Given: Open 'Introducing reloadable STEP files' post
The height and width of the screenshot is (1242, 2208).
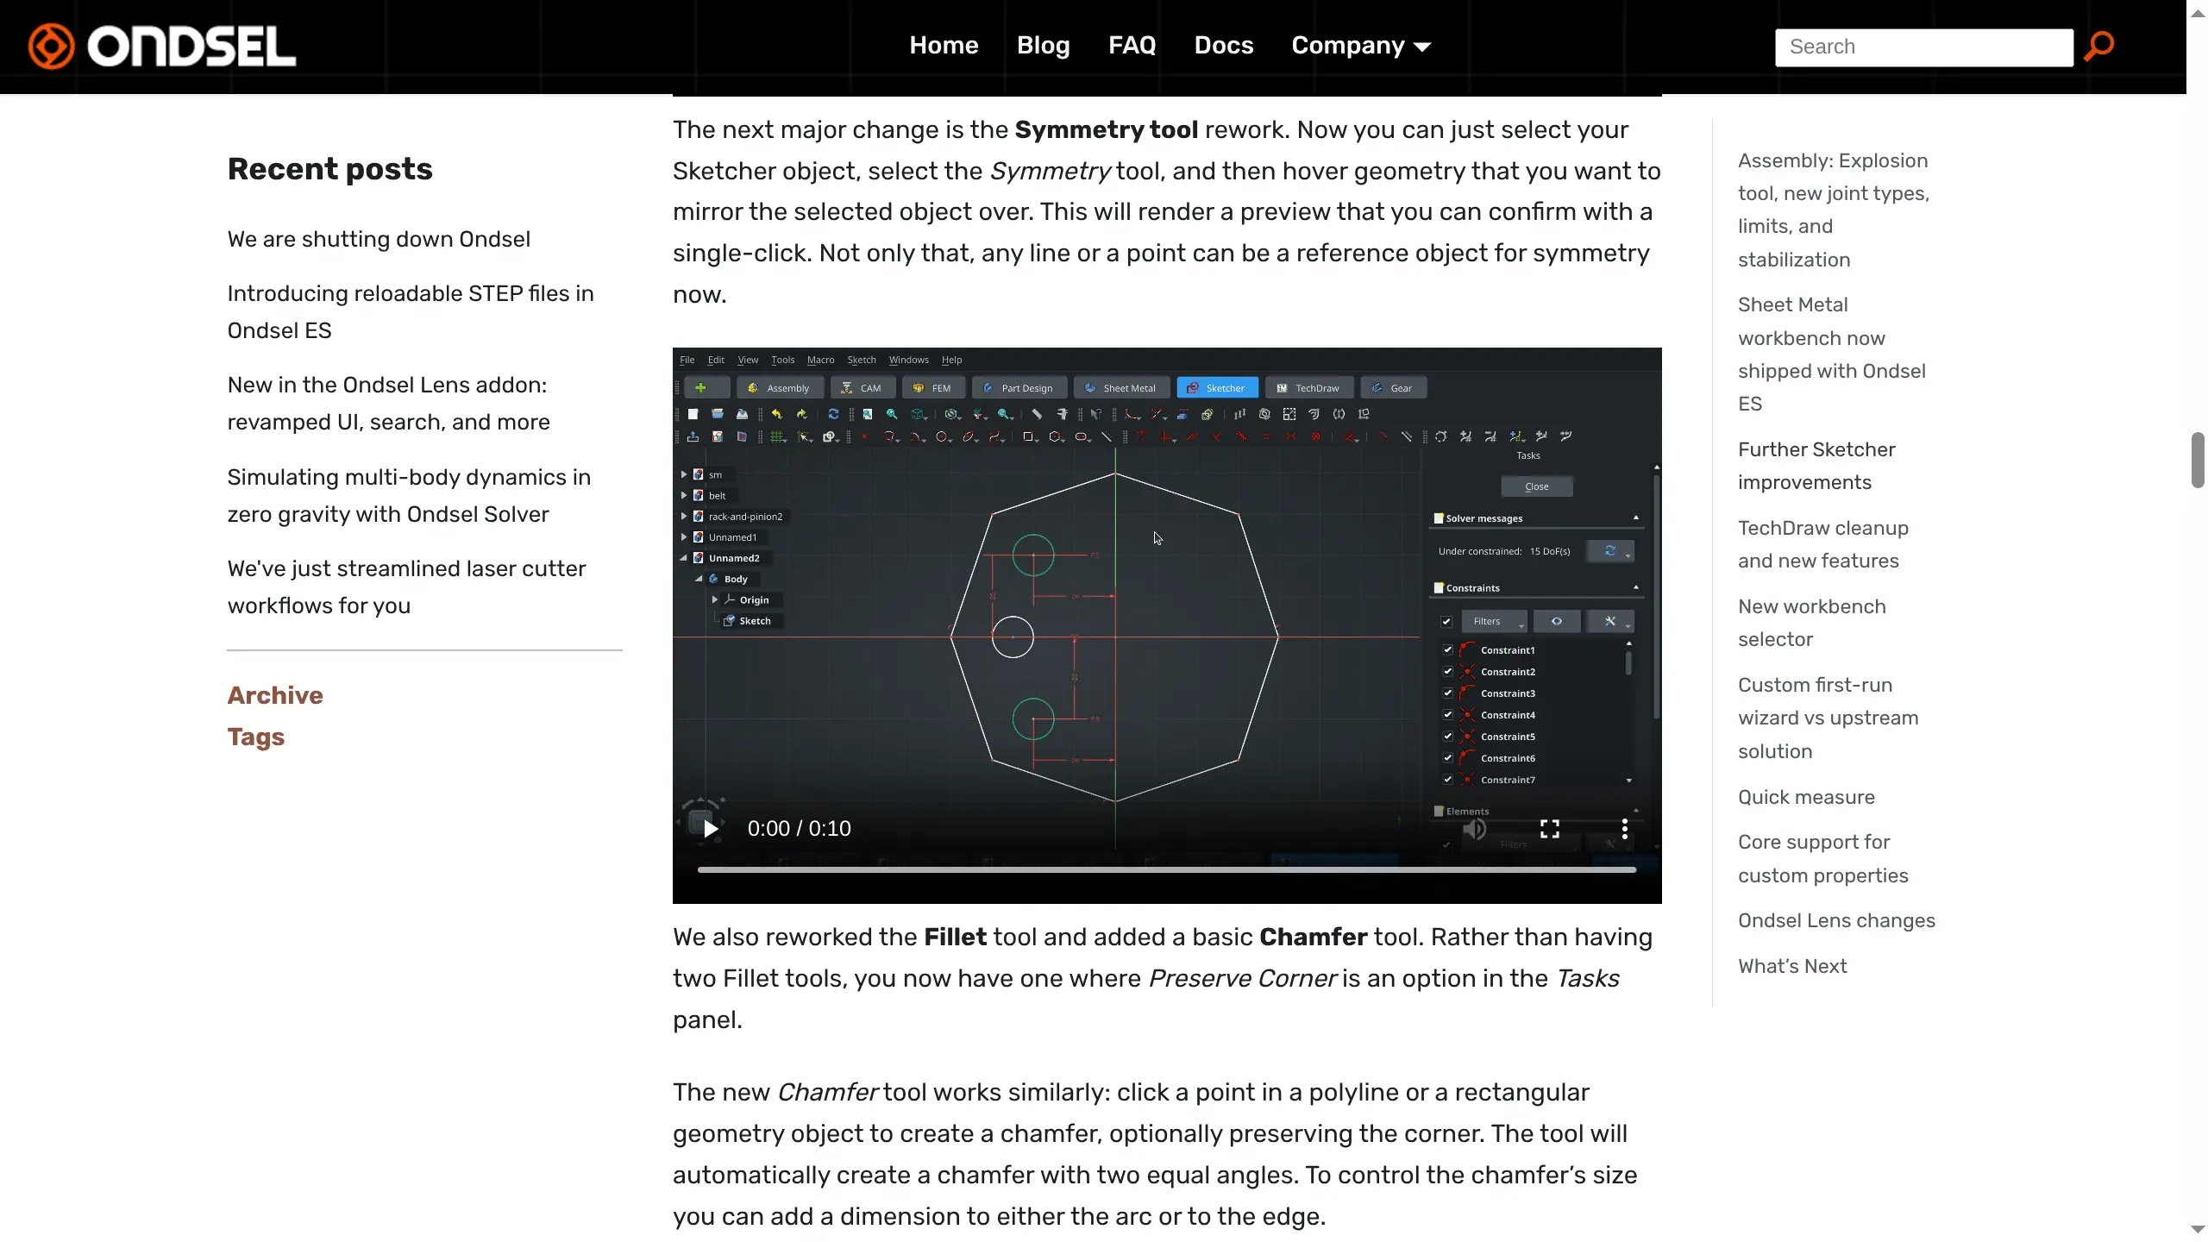Looking at the screenshot, I should (x=411, y=312).
